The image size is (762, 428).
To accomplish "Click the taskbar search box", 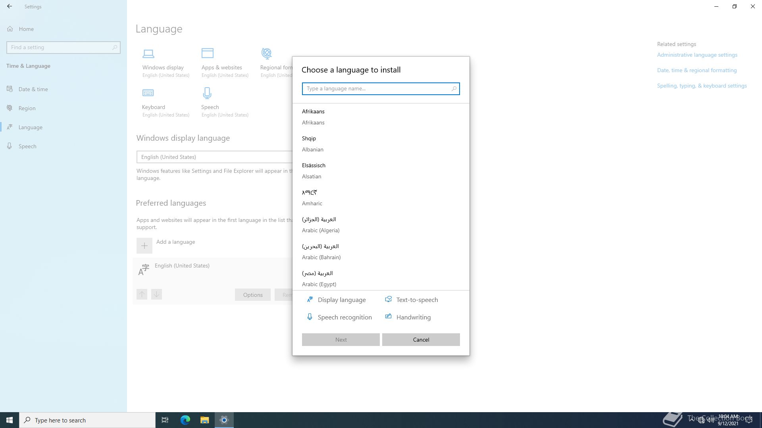I will (x=87, y=420).
